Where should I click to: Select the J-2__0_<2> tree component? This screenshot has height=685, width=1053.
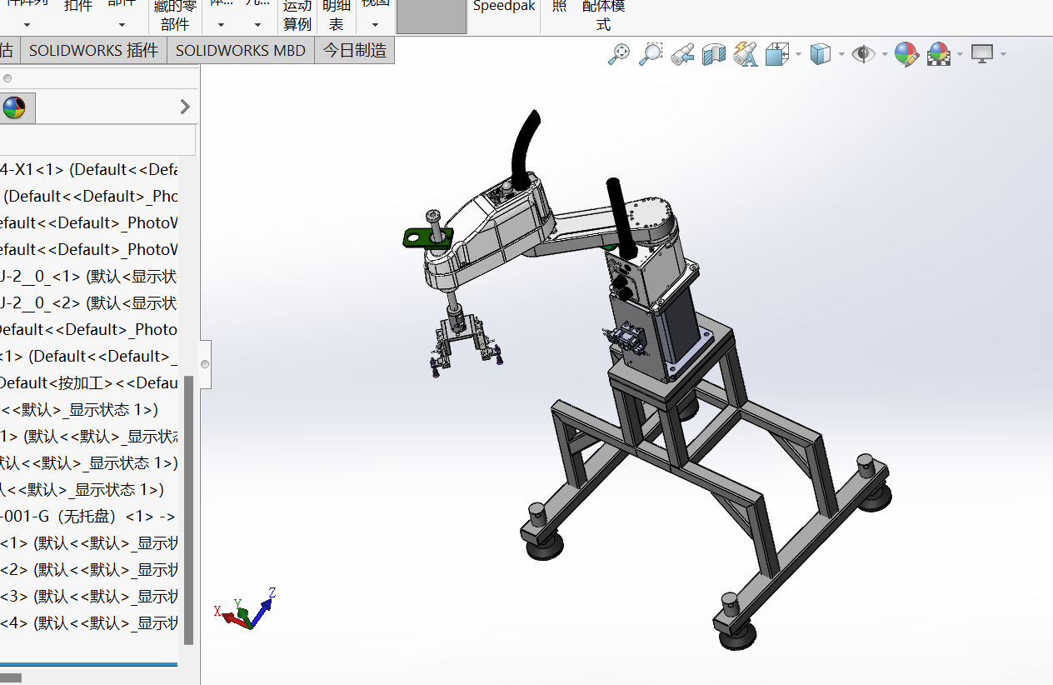point(89,302)
